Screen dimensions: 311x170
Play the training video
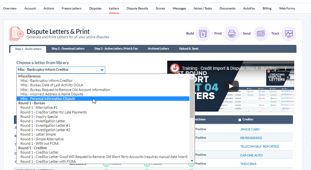(x=231, y=86)
